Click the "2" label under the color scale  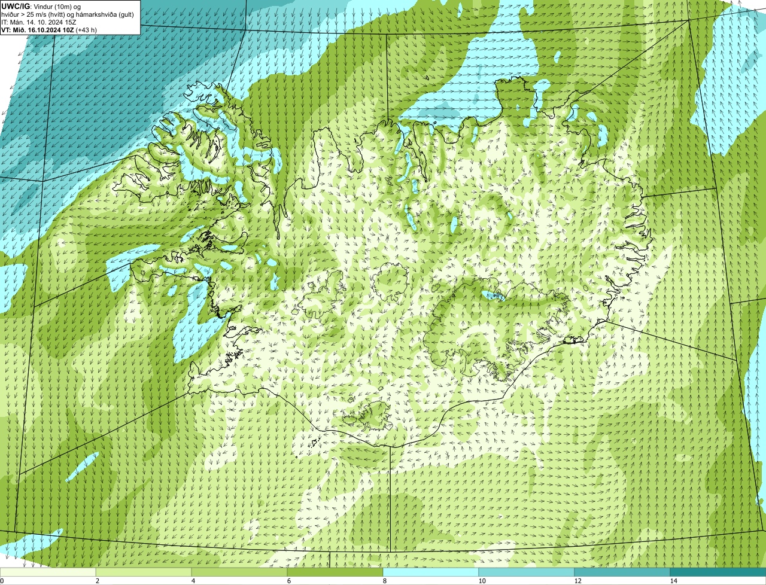tap(96, 581)
